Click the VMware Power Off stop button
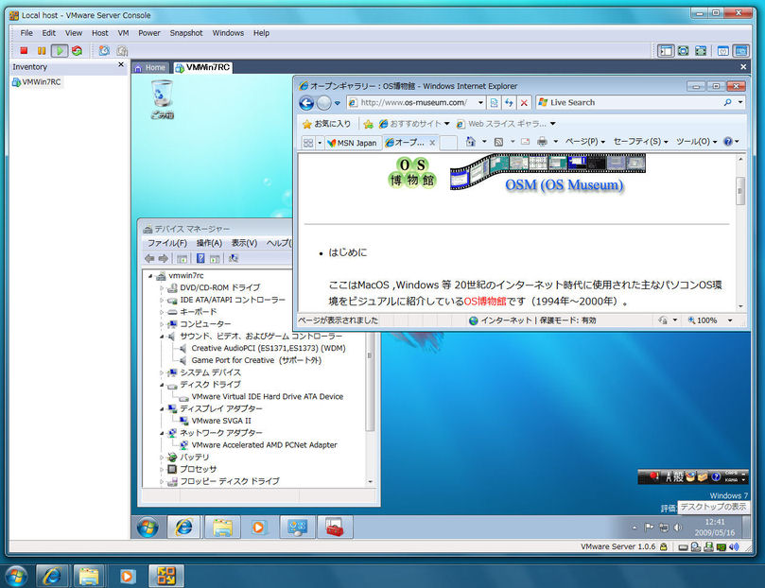The height and width of the screenshot is (588, 765). (24, 51)
